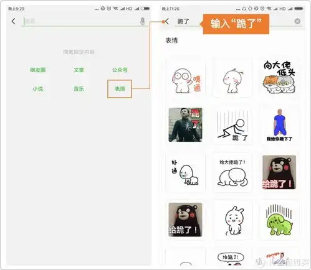Tap 搜索指定内容 hint text
The height and width of the screenshot is (270, 311).
tap(79, 52)
